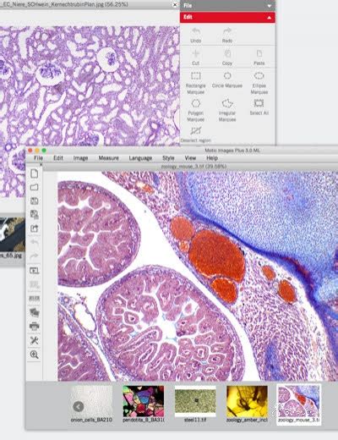Click the Open file icon in left toolbar
This screenshot has width=338, height=440.
[x=34, y=187]
